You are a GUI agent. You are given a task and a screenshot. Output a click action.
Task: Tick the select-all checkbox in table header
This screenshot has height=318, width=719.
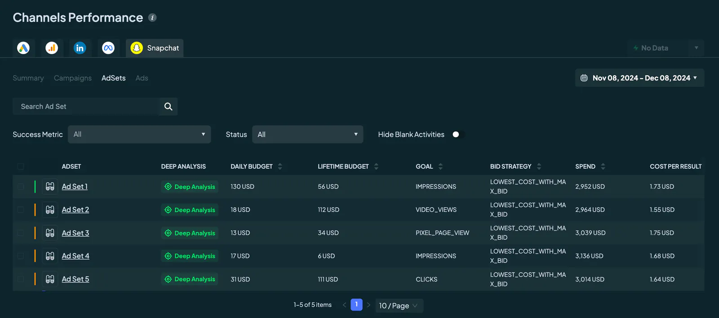21,166
